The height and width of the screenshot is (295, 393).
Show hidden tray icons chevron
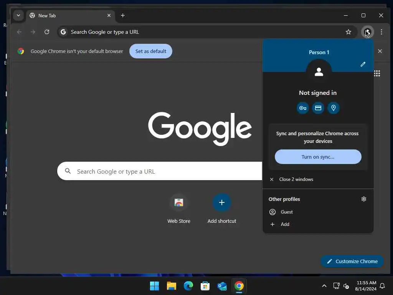coord(324,286)
